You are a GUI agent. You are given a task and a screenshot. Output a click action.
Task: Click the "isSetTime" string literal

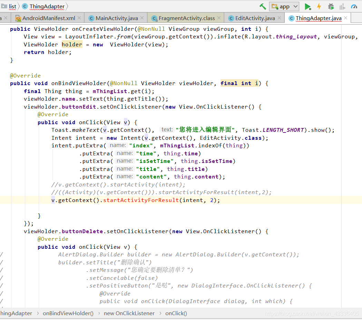tap(155, 161)
